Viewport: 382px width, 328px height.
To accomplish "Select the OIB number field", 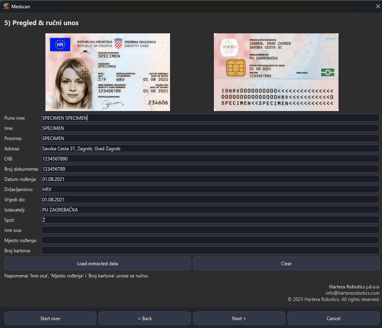I will pos(210,159).
